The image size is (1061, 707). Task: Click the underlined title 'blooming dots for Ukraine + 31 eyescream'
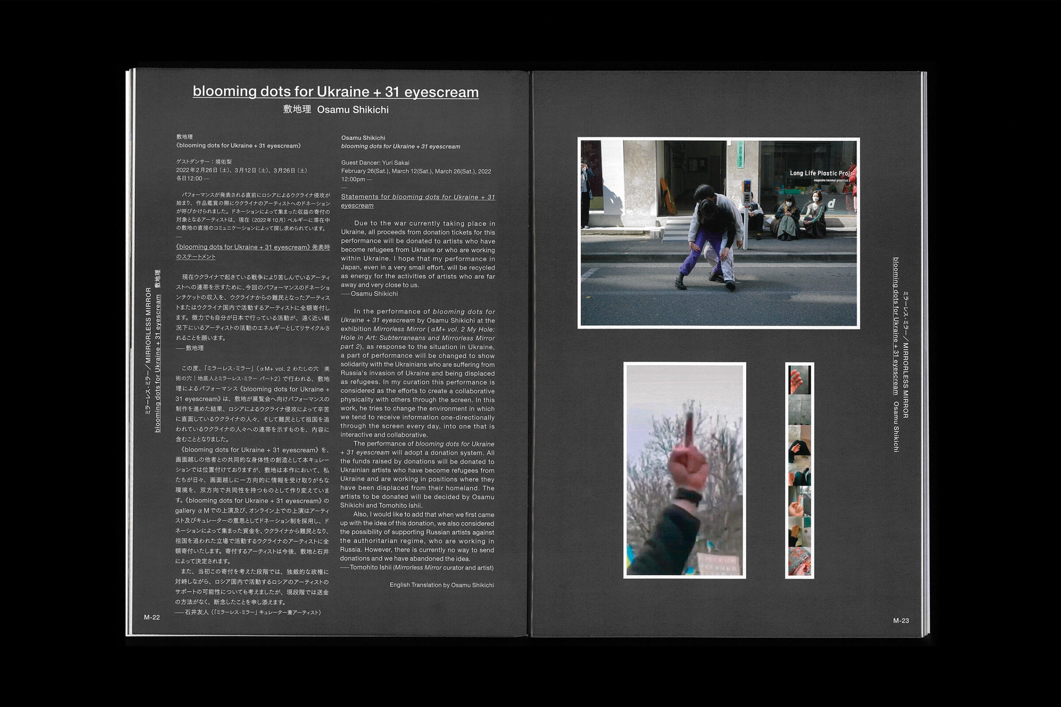coord(335,91)
